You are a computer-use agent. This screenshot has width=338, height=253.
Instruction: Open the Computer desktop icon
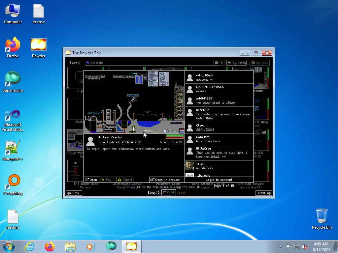pos(13,14)
